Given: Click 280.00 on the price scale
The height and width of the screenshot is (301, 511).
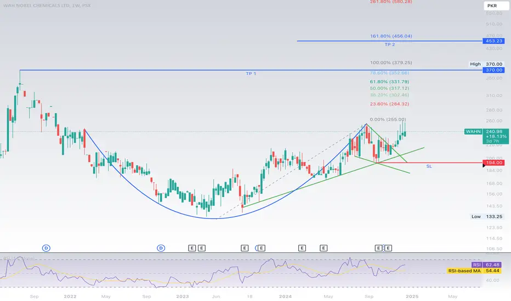Looking at the screenshot, I should [x=494, y=111].
